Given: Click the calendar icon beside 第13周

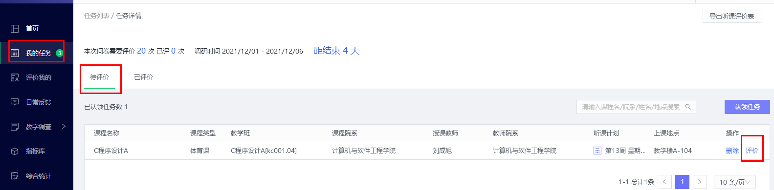Looking at the screenshot, I should (597, 151).
